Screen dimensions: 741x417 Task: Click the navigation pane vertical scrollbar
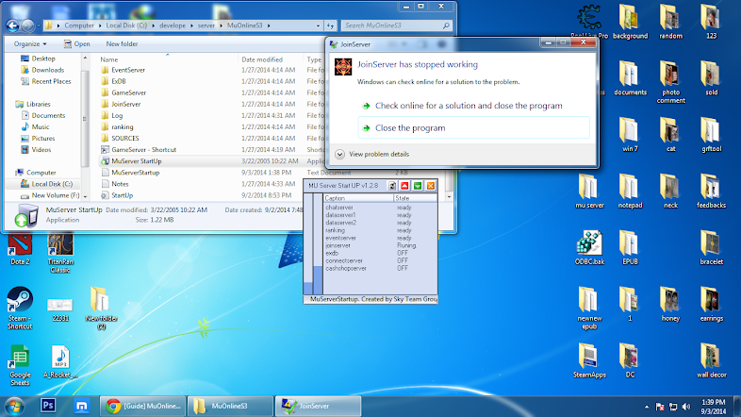pyautogui.click(x=85, y=118)
